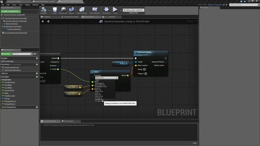Click the Finished execution pin on the timeline node
Image resolution: width=260 pixels, height=146 pixels.
[58, 62]
